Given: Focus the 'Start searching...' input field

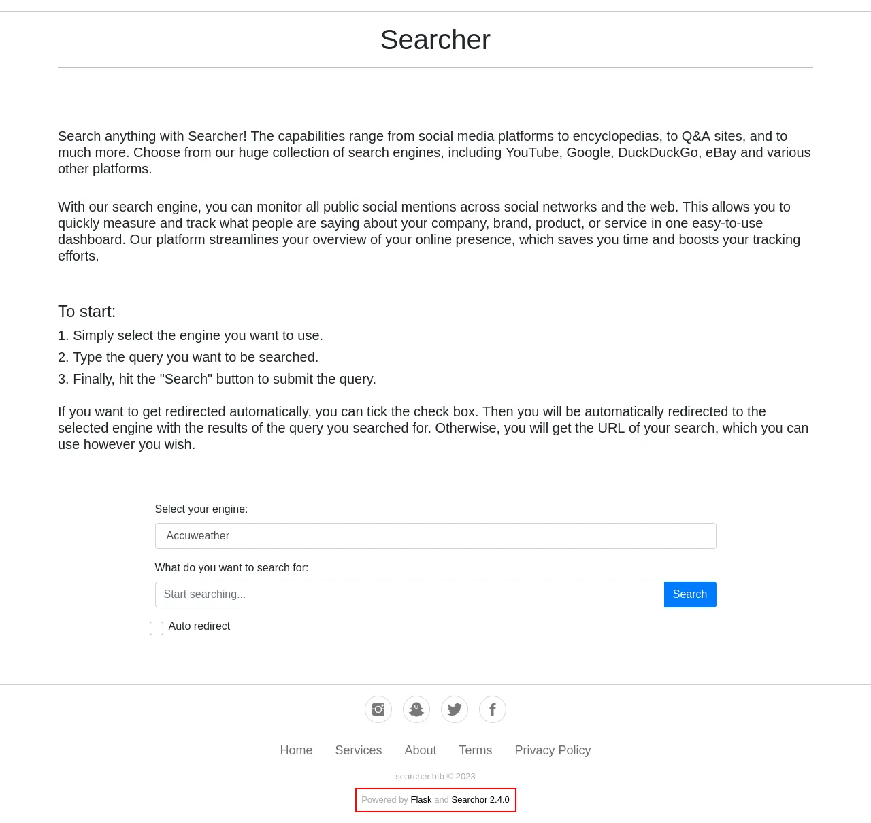Looking at the screenshot, I should (410, 594).
